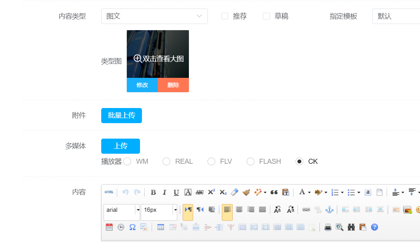Apply superscript formatting
This screenshot has width=420, height=242.
[x=211, y=192]
